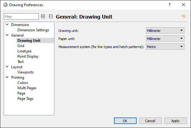The image size is (191, 128).
Task: Click the restore defaults arrow icon
Action: click(x=183, y=16)
